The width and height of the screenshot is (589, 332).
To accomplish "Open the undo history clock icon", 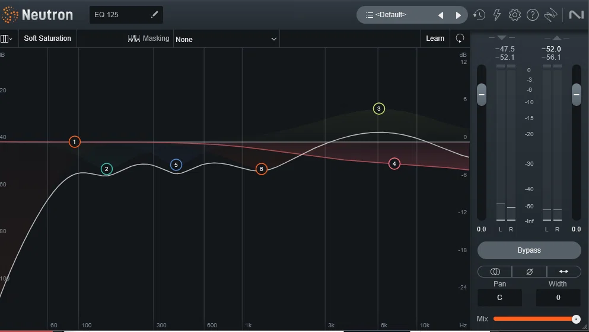I will 479,15.
